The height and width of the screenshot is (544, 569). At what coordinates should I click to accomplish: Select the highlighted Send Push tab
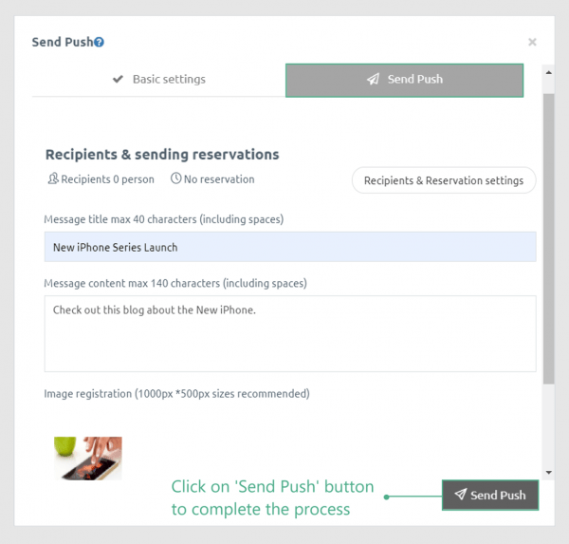(404, 81)
